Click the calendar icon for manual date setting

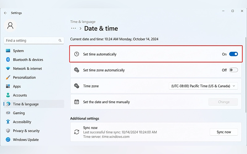coord(77,102)
